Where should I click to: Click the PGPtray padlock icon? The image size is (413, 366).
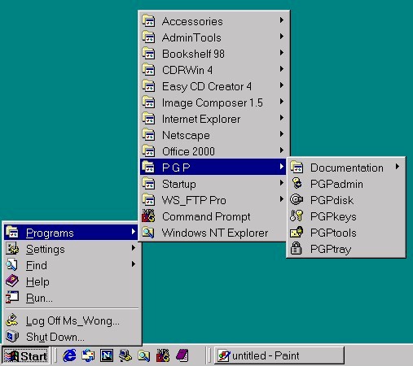pyautogui.click(x=296, y=248)
